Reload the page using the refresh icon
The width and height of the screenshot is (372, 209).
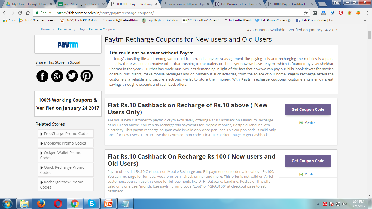[x=20, y=13]
